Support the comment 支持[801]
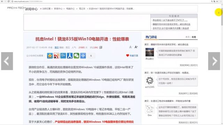 click(x=183, y=93)
